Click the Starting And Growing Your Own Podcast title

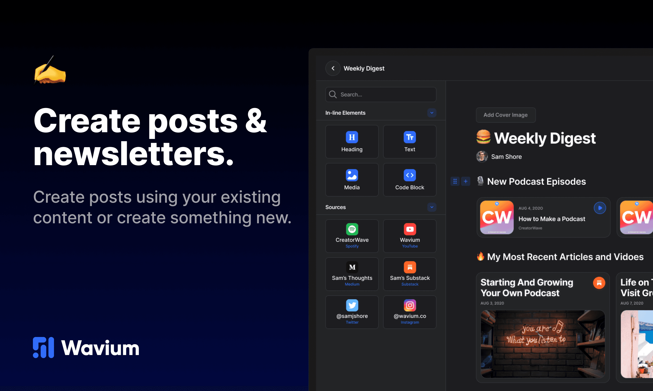(x=526, y=287)
